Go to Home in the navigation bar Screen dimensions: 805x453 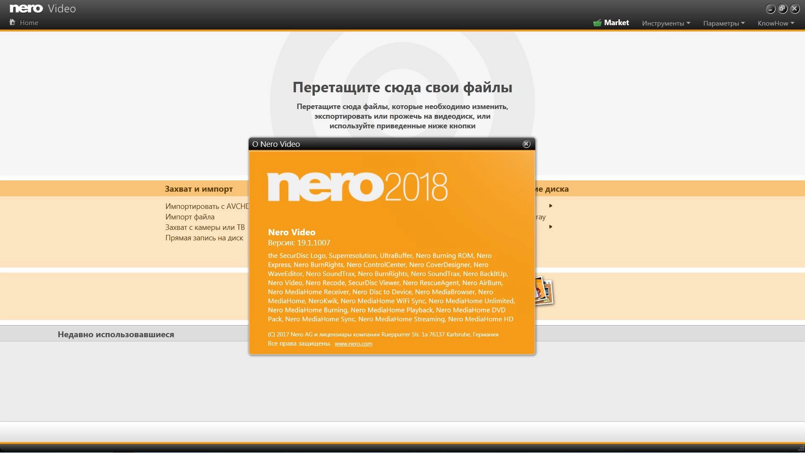(29, 23)
